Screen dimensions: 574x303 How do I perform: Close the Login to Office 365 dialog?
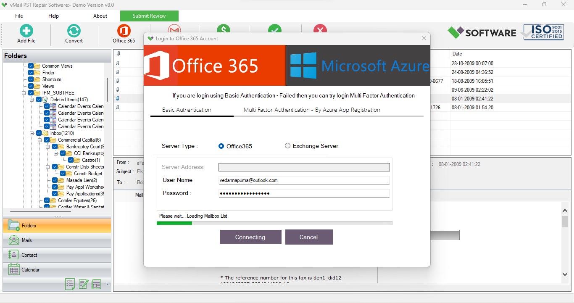point(424,38)
